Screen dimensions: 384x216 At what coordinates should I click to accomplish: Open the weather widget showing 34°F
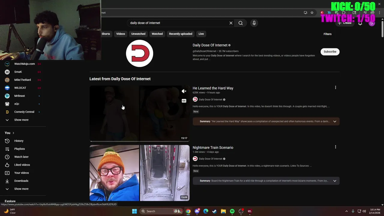10,211
